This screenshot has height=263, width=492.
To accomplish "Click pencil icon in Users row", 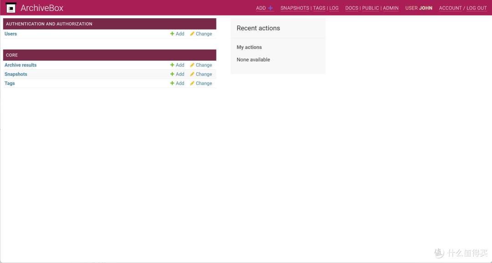I will 192,34.
